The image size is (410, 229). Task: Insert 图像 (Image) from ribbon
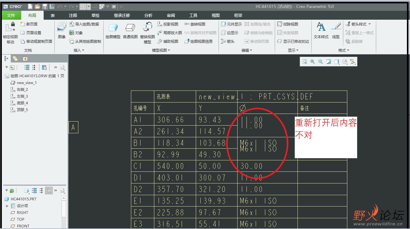coord(62,30)
